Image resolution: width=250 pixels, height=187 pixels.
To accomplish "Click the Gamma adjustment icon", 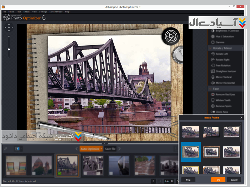I will pyautogui.click(x=213, y=42).
